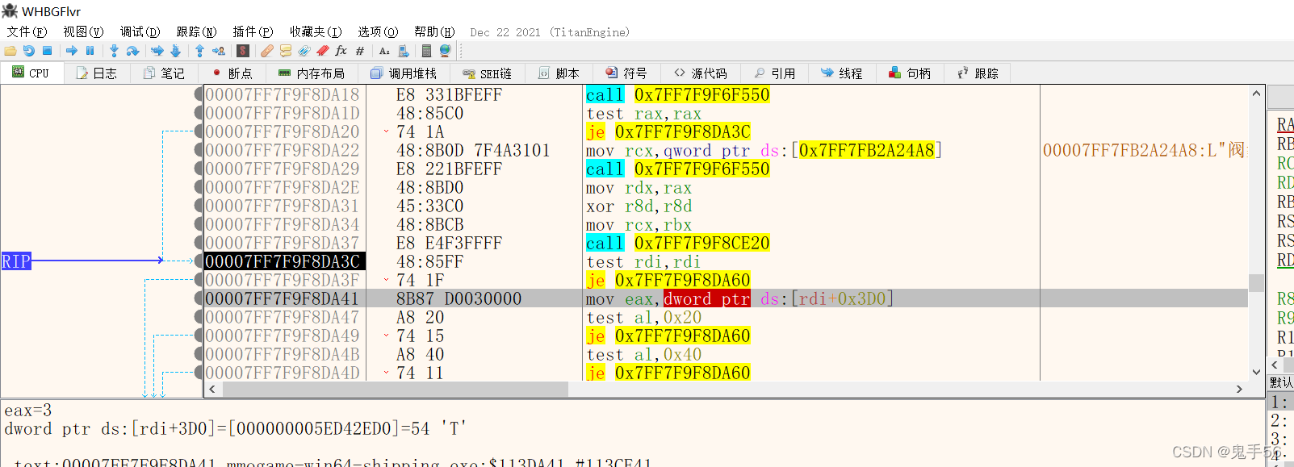Switch to the 脚本 tab
Image resolution: width=1294 pixels, height=467 pixels.
point(559,73)
